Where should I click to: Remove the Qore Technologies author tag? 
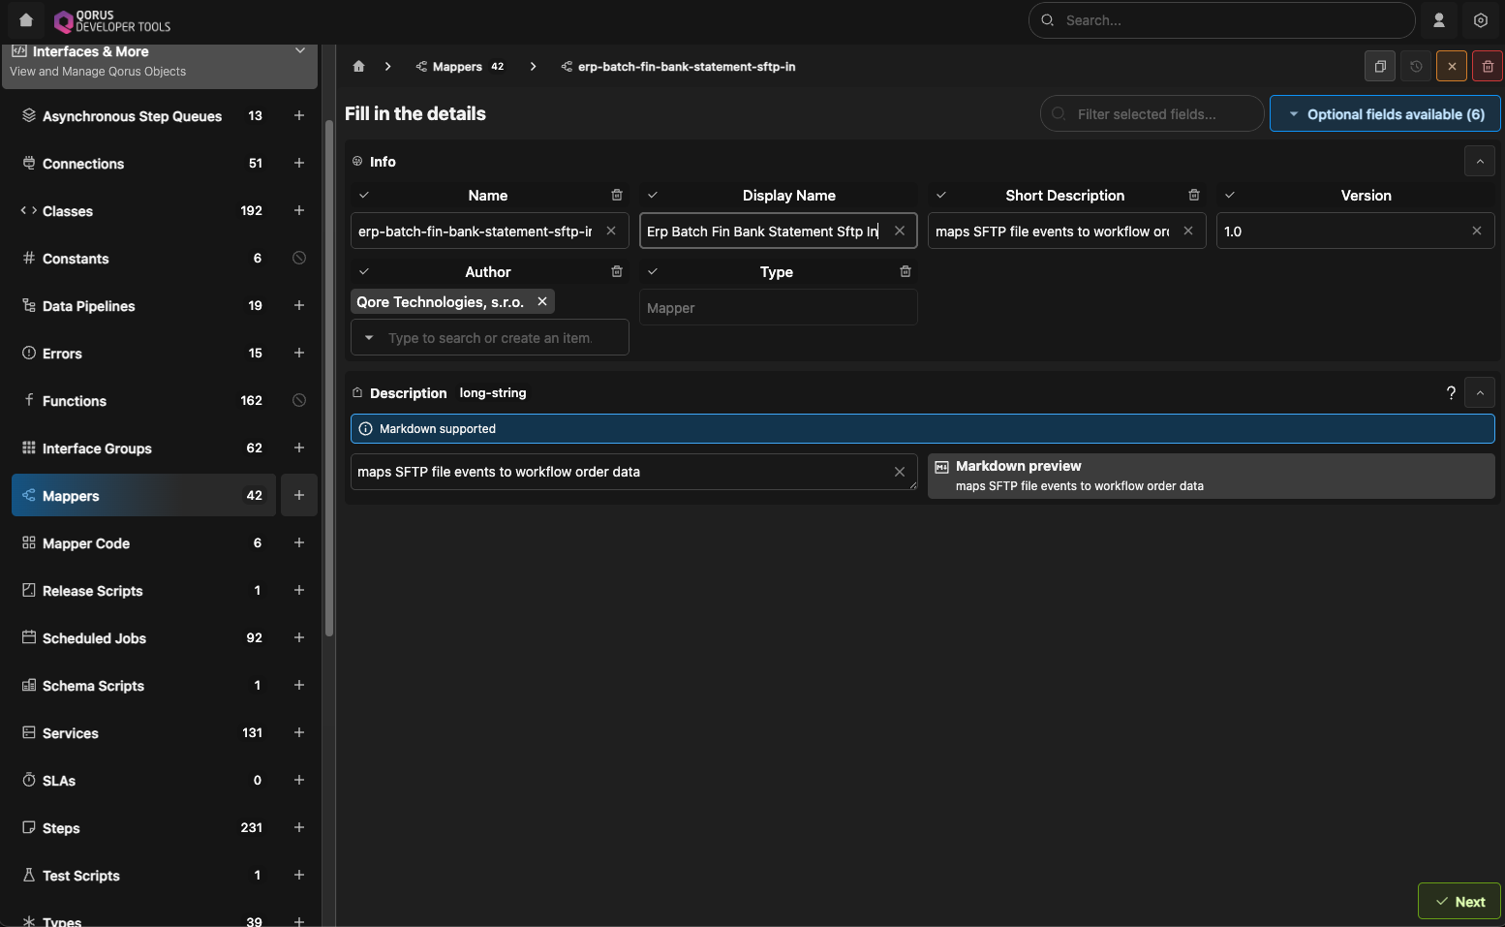(x=542, y=301)
